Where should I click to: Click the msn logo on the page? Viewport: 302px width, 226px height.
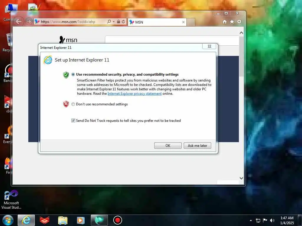tap(68, 40)
